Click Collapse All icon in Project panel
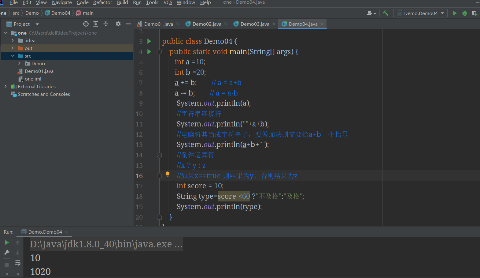The image size is (480, 278). click(x=106, y=24)
